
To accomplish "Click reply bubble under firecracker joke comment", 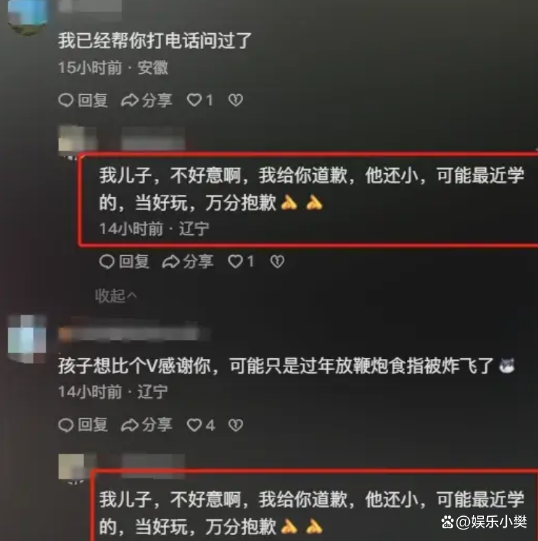I will [x=66, y=425].
